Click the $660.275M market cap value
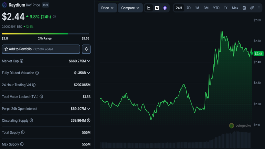Screen dimensions: 265x149 [77, 61]
